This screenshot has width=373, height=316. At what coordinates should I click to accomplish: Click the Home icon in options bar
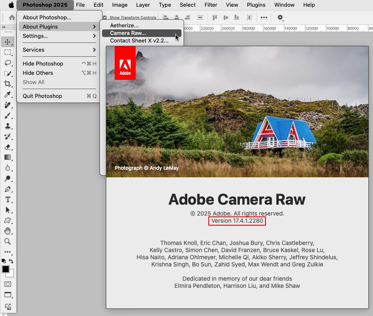[x=12, y=17]
